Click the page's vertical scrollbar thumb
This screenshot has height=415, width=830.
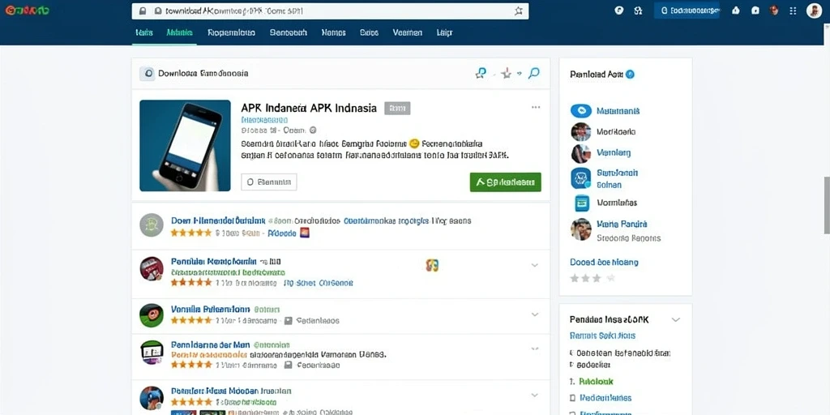tap(826, 205)
